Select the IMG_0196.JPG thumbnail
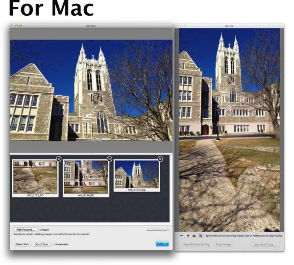The width and height of the screenshot is (294, 265). 86,178
